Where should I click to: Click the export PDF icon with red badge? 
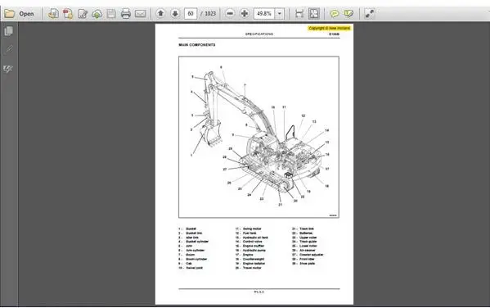coord(68,14)
